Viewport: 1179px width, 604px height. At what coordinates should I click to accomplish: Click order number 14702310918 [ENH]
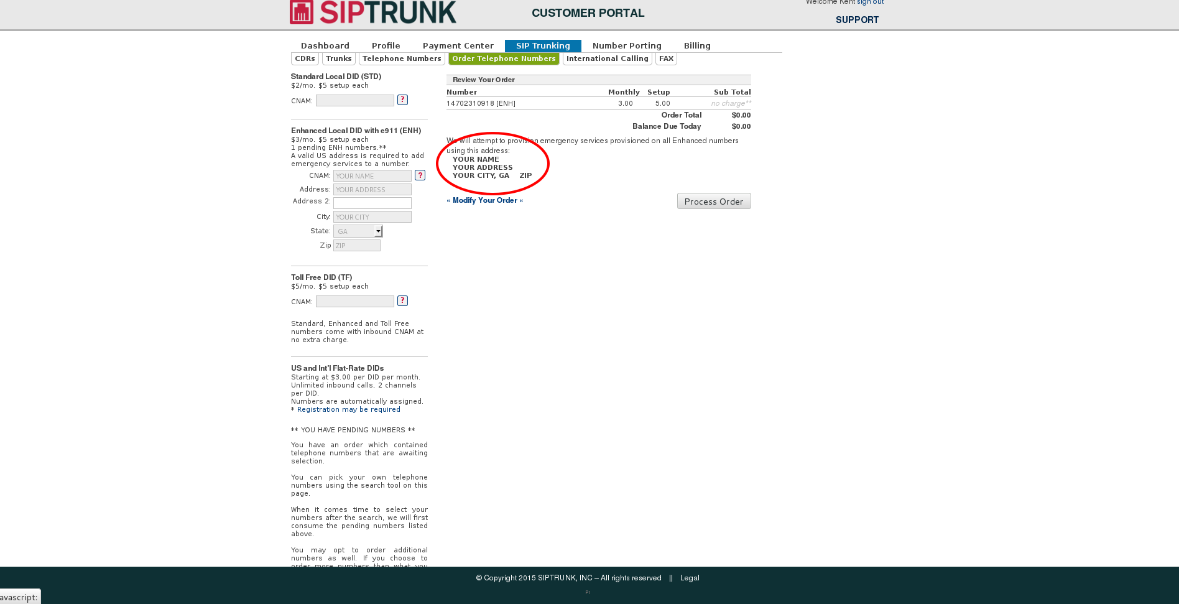(481, 103)
